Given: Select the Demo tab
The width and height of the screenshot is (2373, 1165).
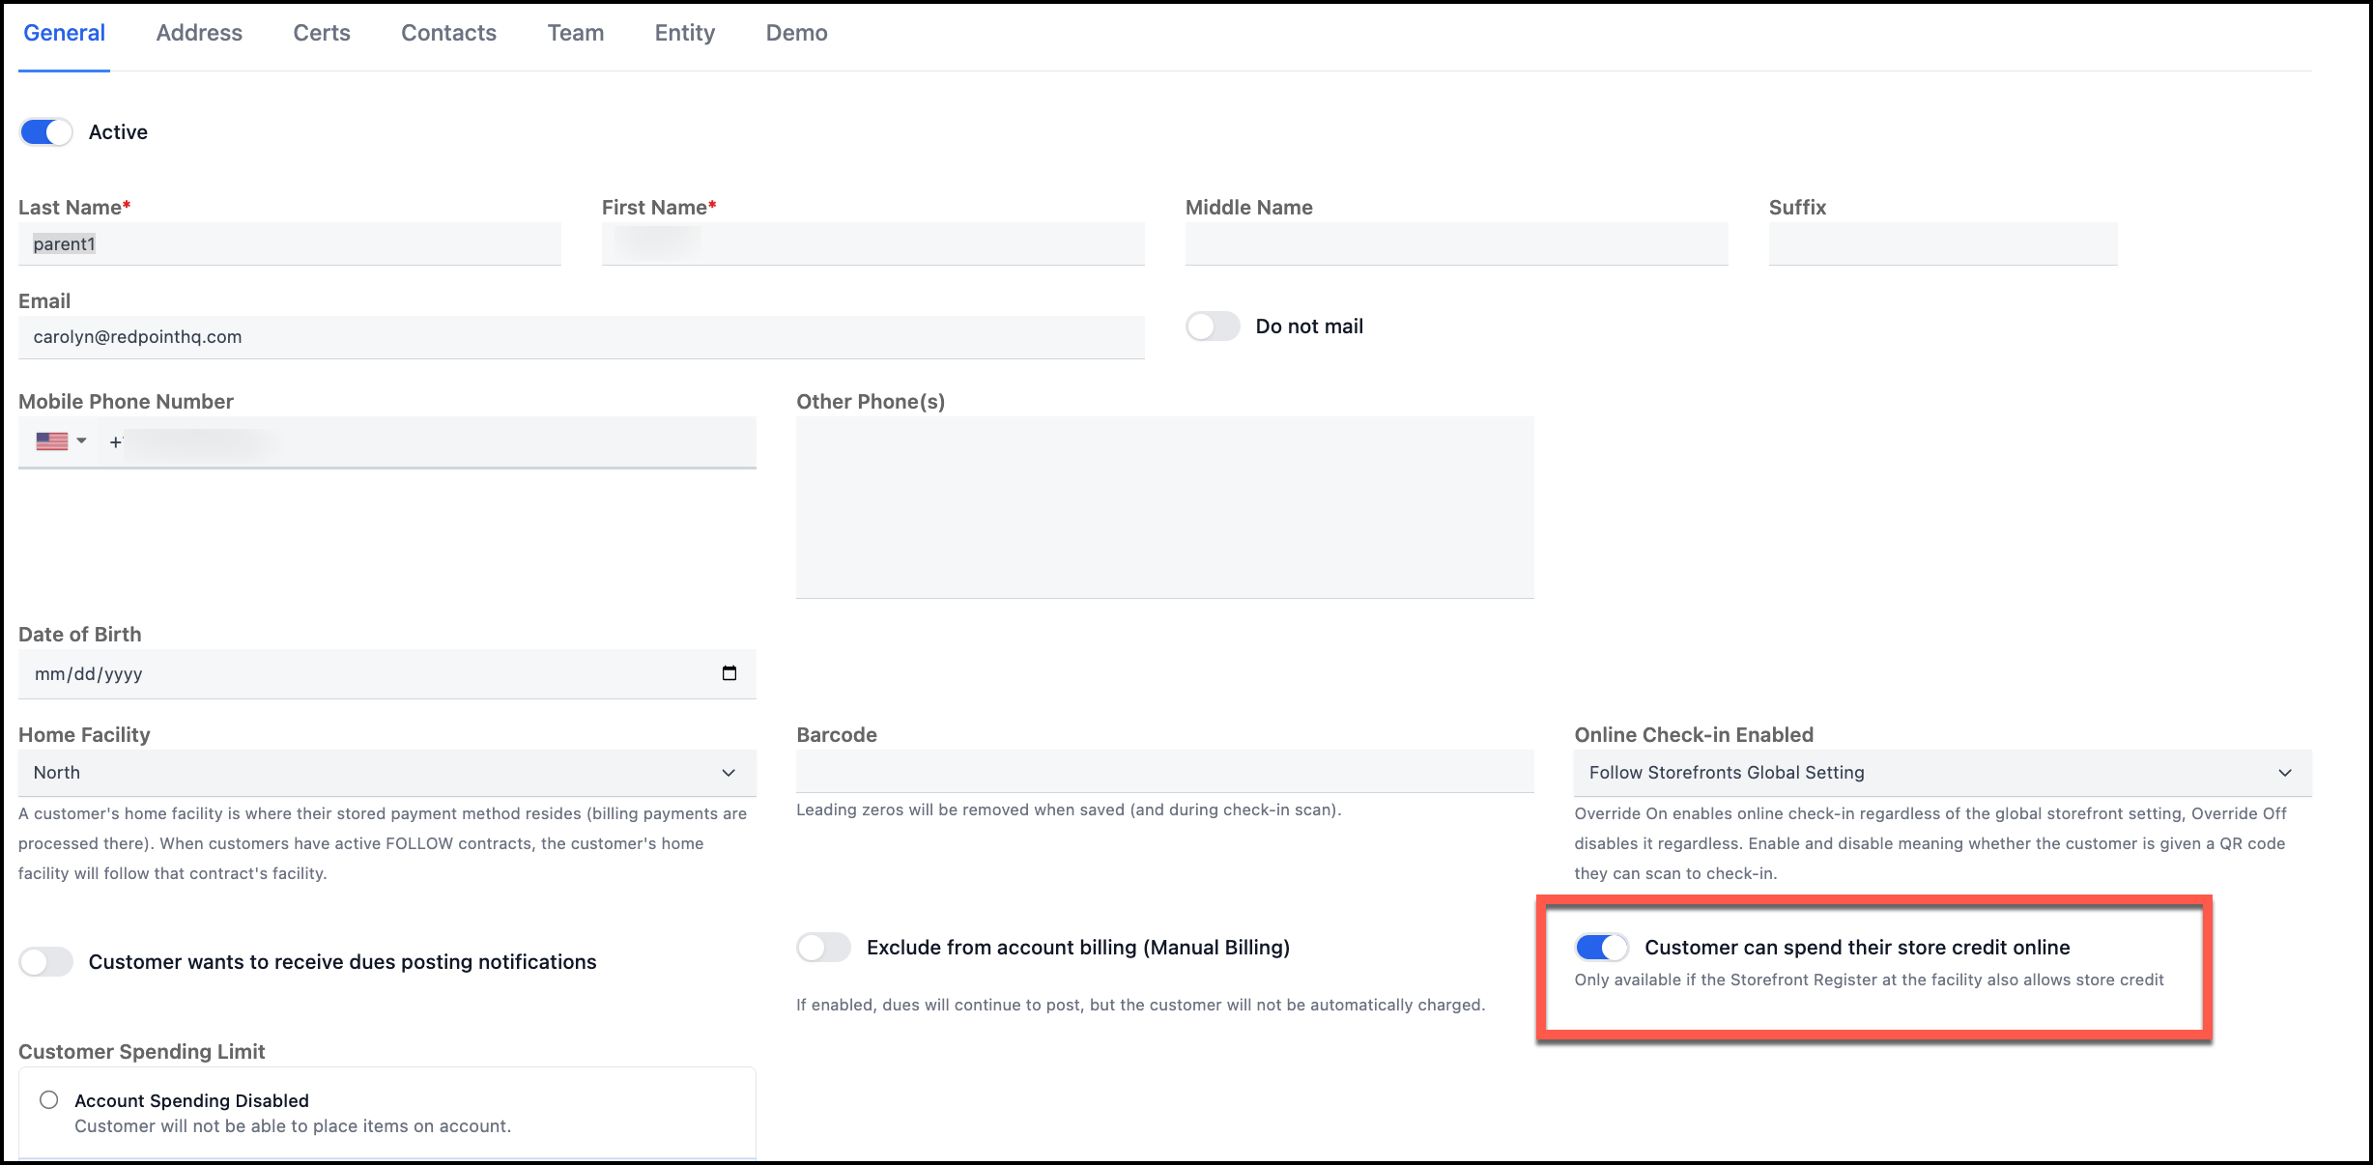Looking at the screenshot, I should pos(796,33).
